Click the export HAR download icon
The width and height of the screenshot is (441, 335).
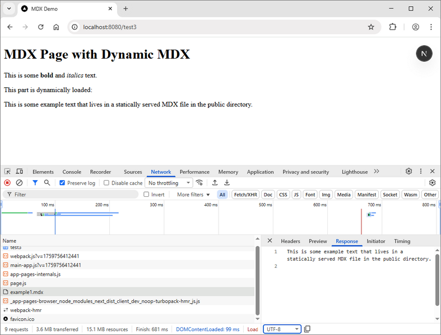click(227, 183)
